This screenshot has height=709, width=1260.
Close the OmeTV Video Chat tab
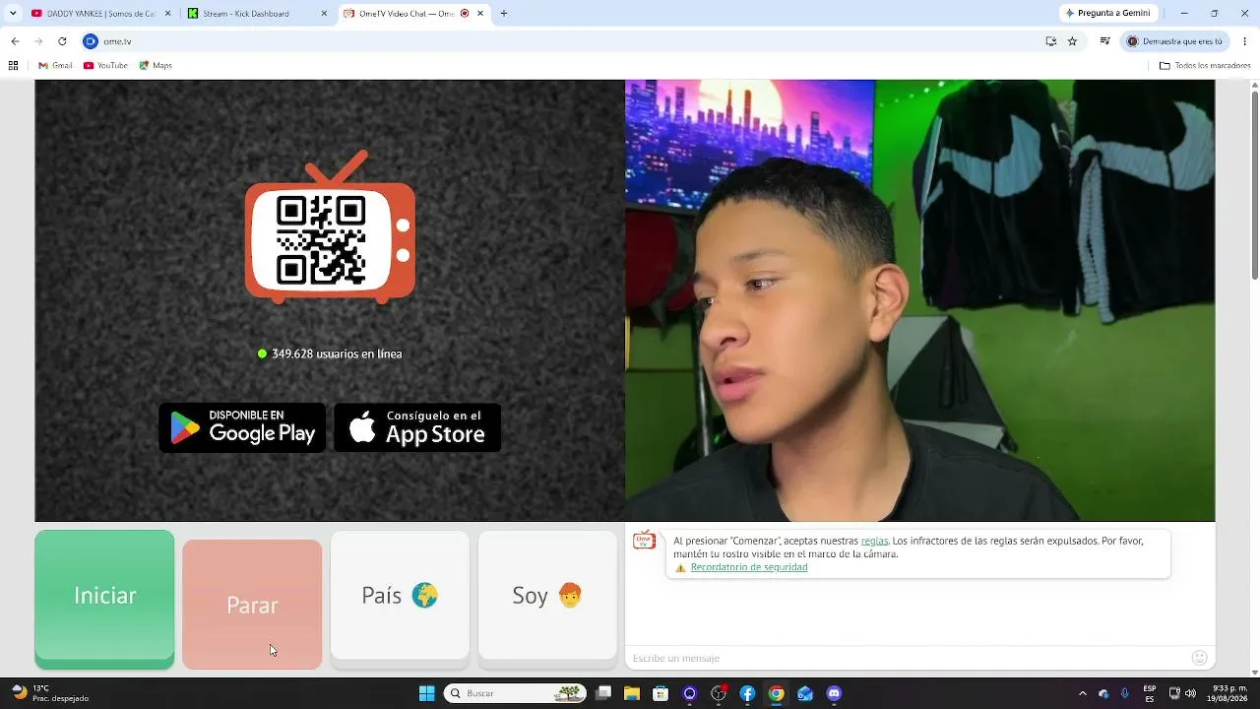tap(480, 14)
